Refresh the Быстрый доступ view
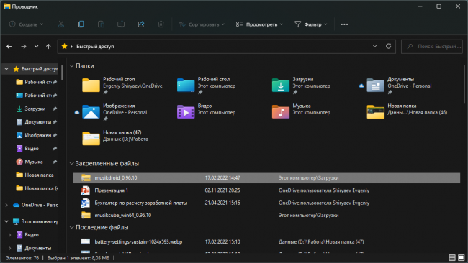Viewport: 468px width, 263px height. point(388,46)
